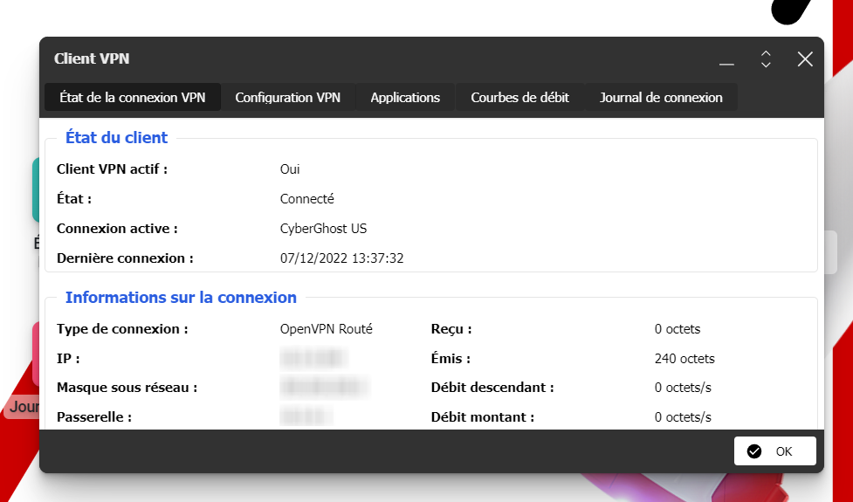The image size is (853, 502).
Task: Select the 'OpenVPN Routé' connection type
Action: [x=327, y=329]
